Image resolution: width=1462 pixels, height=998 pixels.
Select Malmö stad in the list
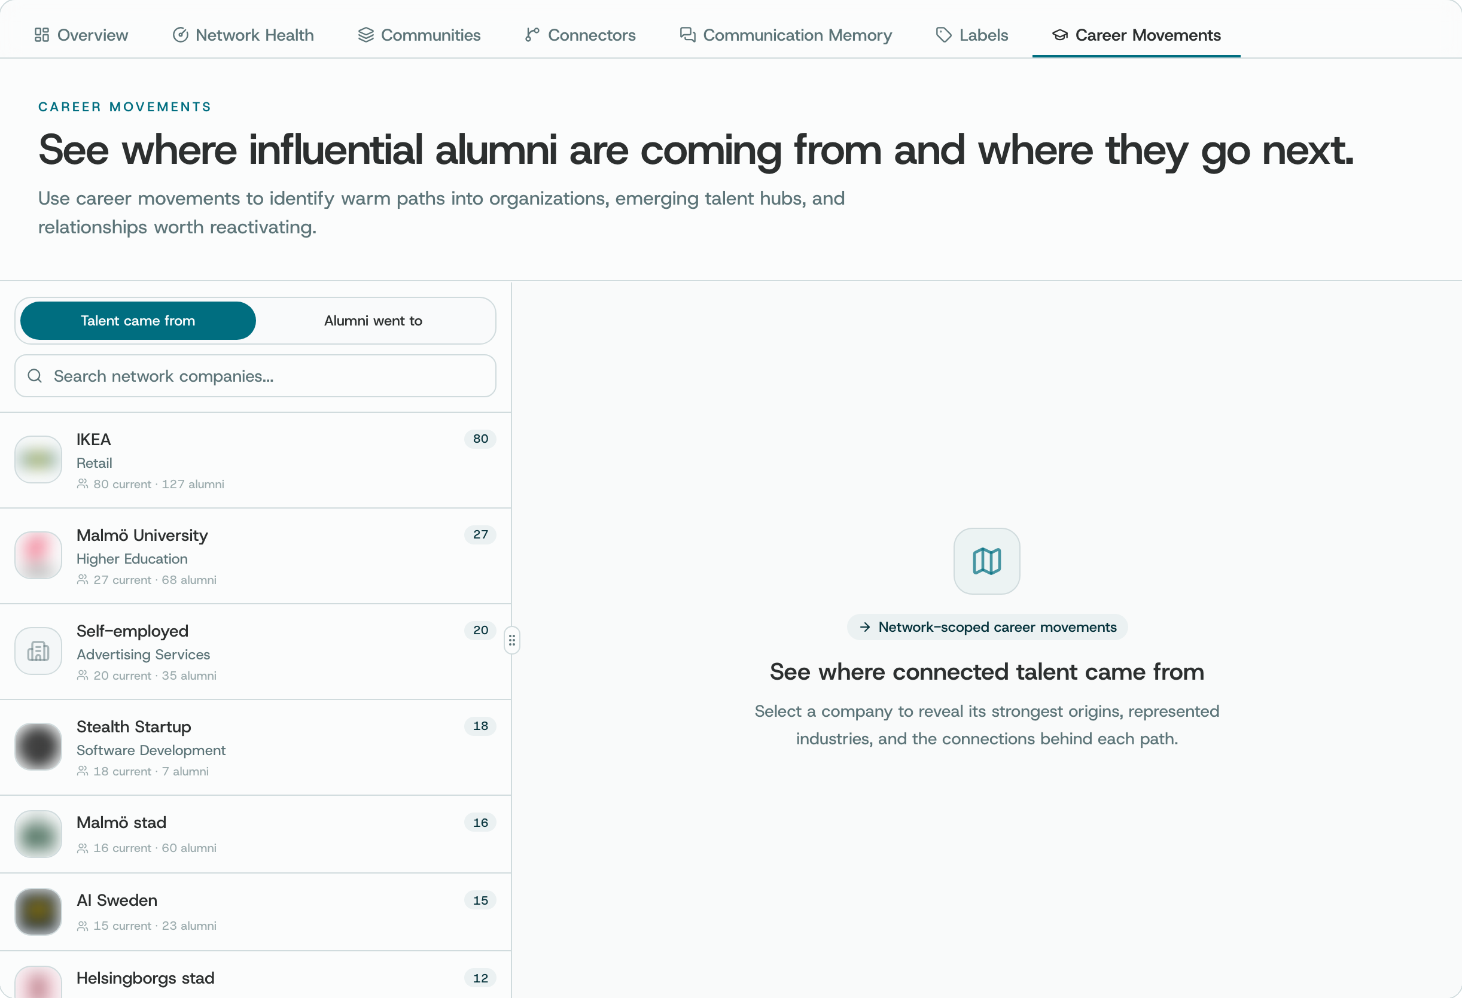255,835
